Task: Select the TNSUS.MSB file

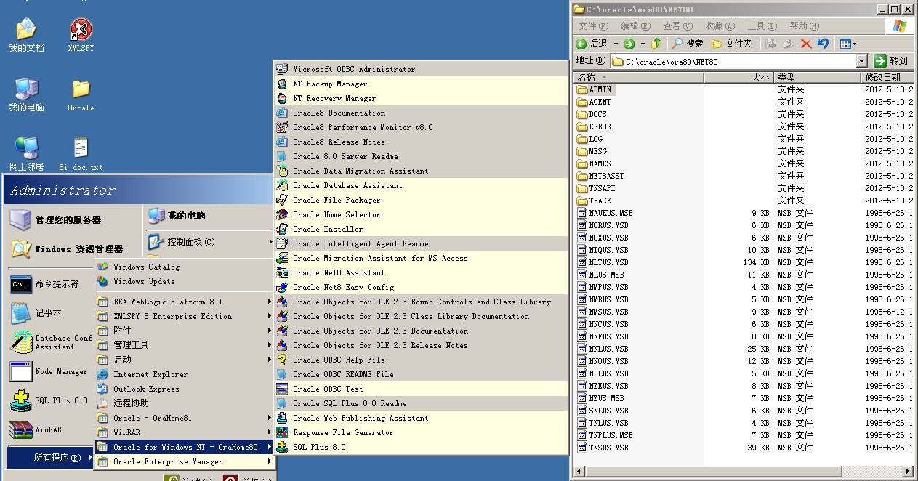Action: pos(603,448)
